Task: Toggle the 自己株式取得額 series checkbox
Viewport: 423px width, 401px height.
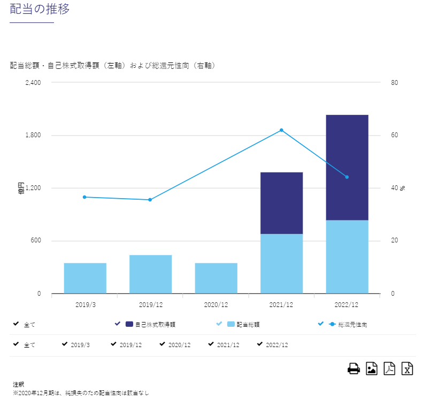Action: click(118, 324)
